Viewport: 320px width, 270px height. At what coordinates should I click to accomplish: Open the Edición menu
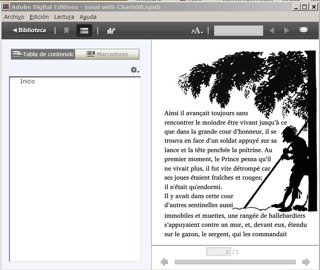point(39,17)
